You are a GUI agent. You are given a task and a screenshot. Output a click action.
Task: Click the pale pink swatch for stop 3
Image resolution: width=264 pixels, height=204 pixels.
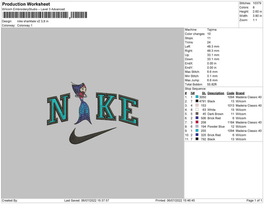point(197,105)
